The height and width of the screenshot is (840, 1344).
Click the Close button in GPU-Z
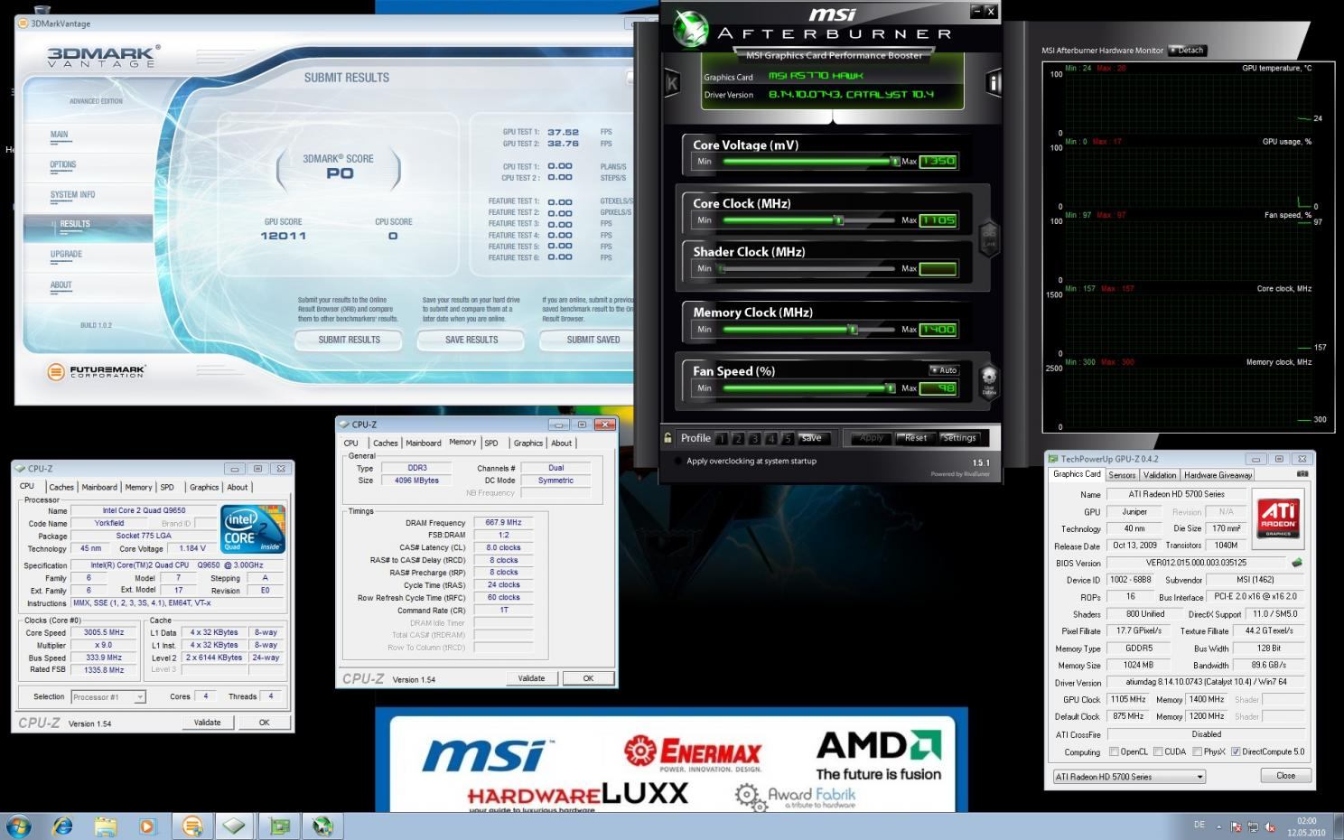[x=1286, y=776]
